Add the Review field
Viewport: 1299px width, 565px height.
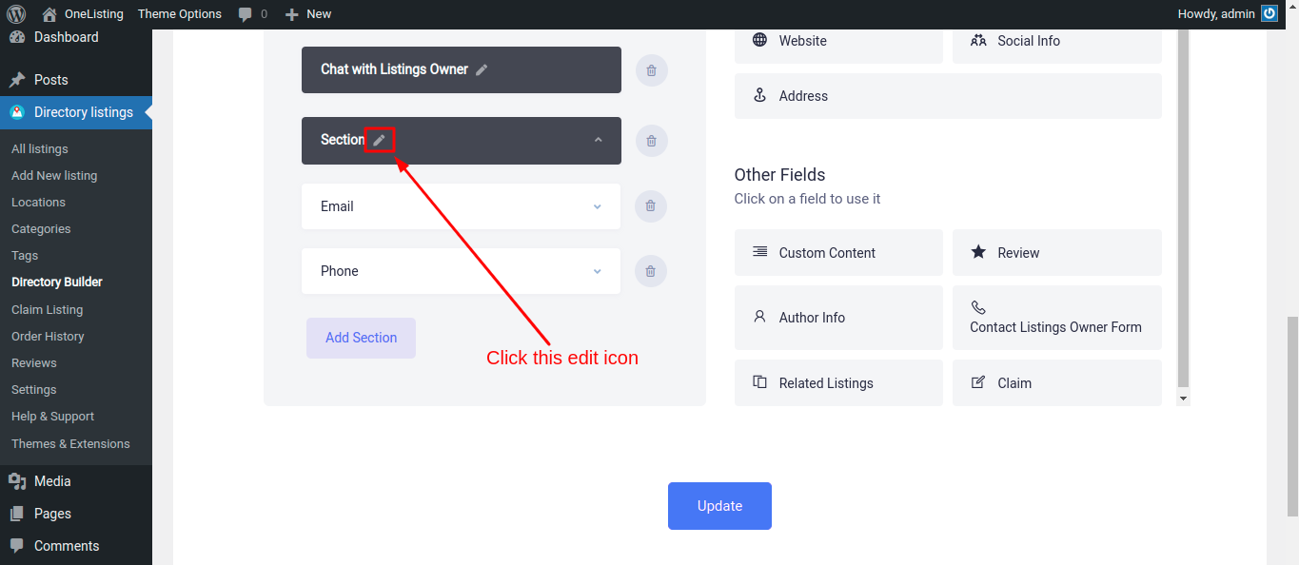pos(1057,253)
